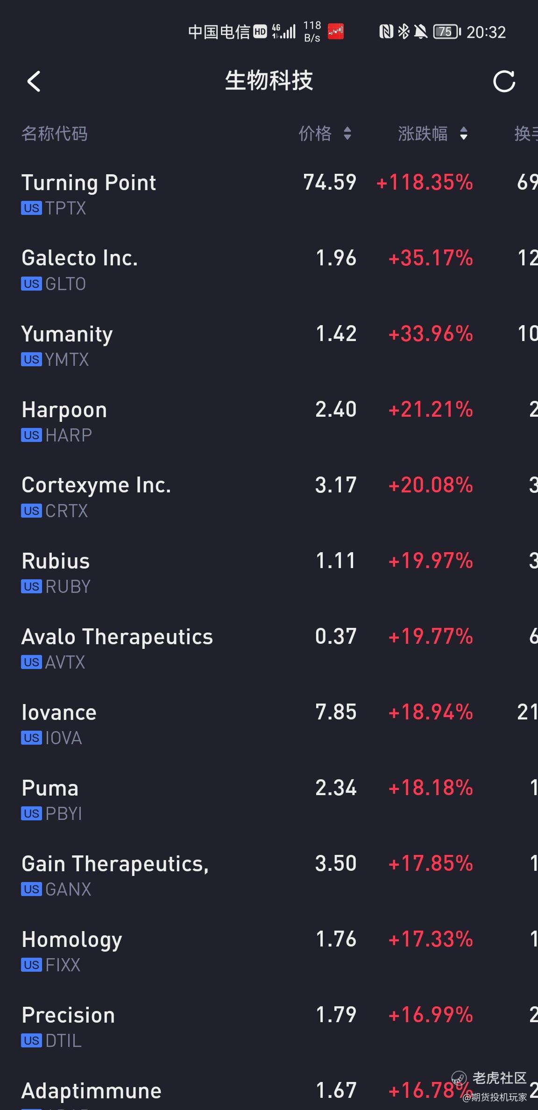Open the Avalo Therapeutics AVTX row
The height and width of the screenshot is (1110, 538).
(x=269, y=648)
